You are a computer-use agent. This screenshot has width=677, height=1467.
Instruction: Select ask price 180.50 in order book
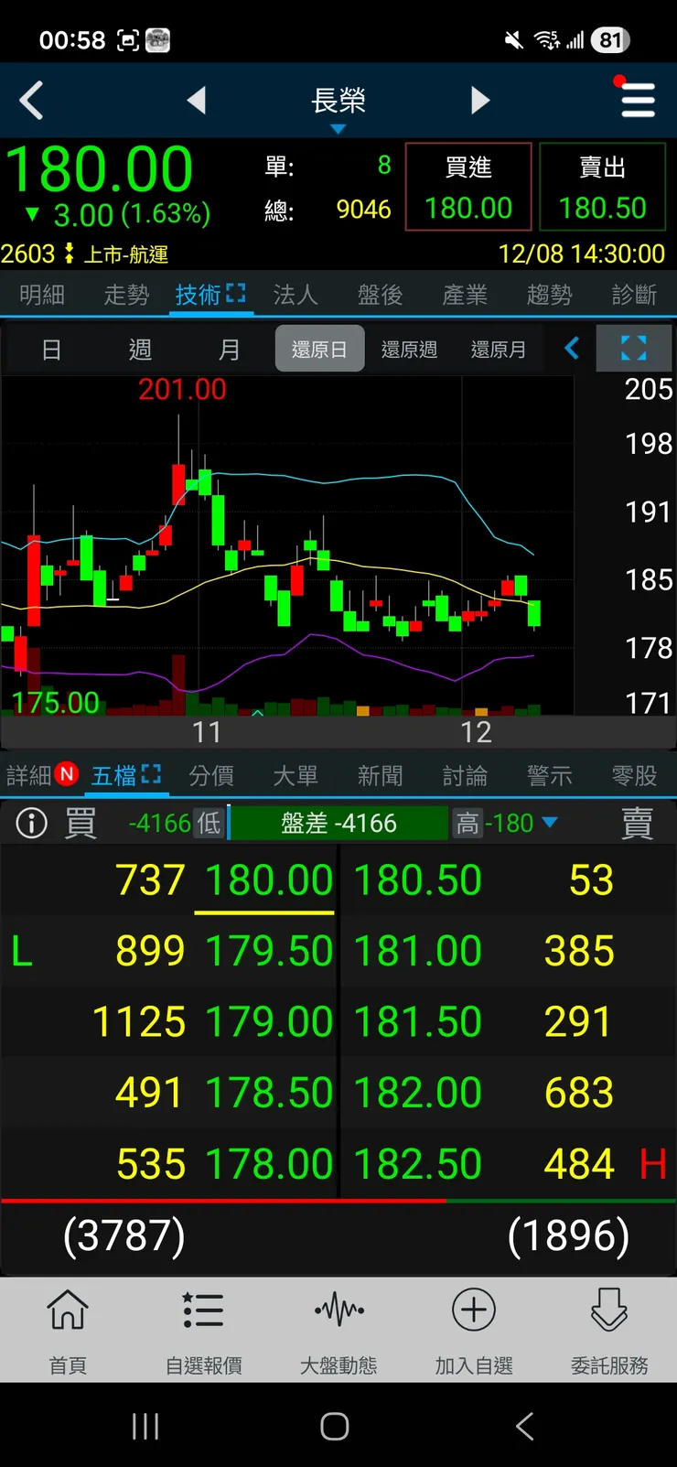418,880
